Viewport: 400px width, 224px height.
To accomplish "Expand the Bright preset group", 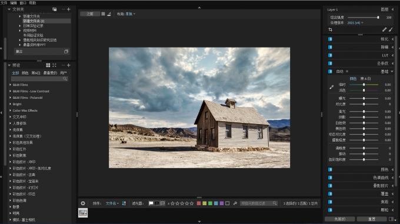I will 10,104.
